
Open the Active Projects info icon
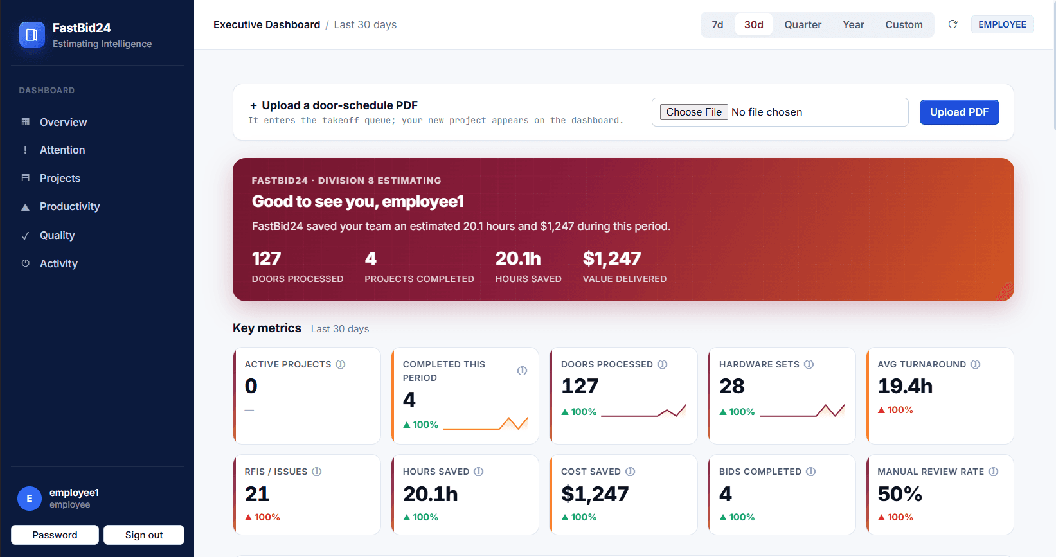(x=341, y=364)
